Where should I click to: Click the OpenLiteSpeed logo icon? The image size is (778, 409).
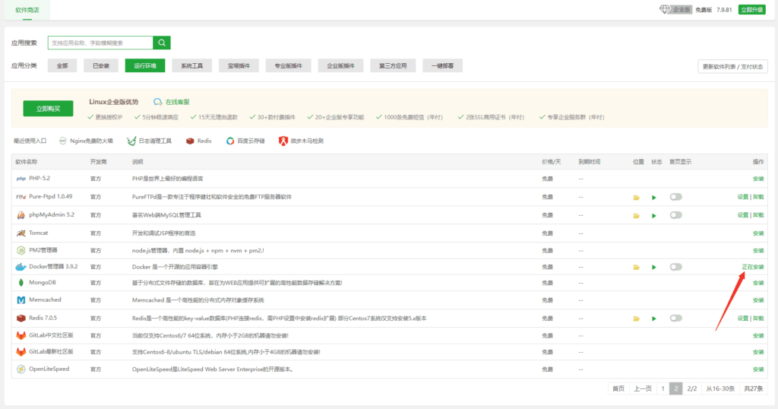21,369
